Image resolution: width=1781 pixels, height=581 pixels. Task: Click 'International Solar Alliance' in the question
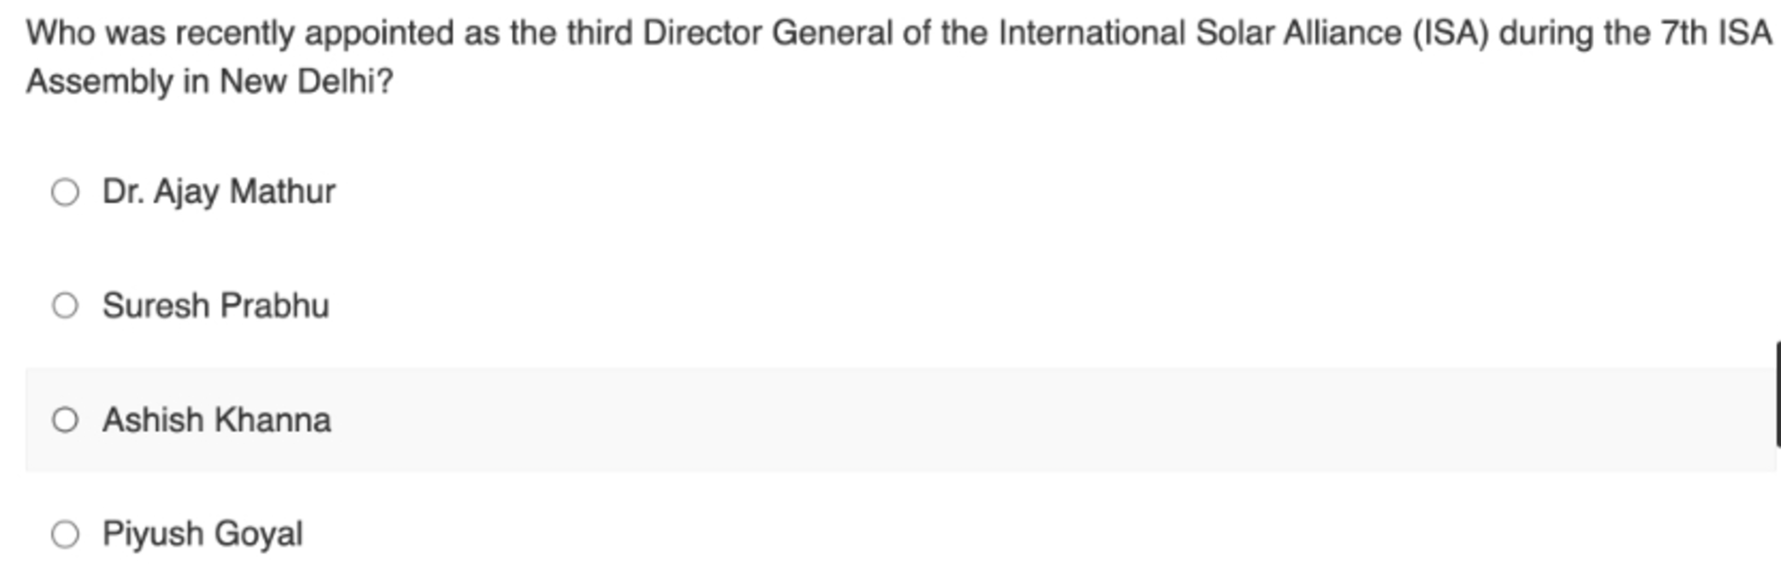[x=1200, y=33]
